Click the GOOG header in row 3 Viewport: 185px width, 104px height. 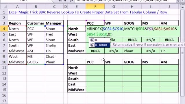tap(132, 23)
